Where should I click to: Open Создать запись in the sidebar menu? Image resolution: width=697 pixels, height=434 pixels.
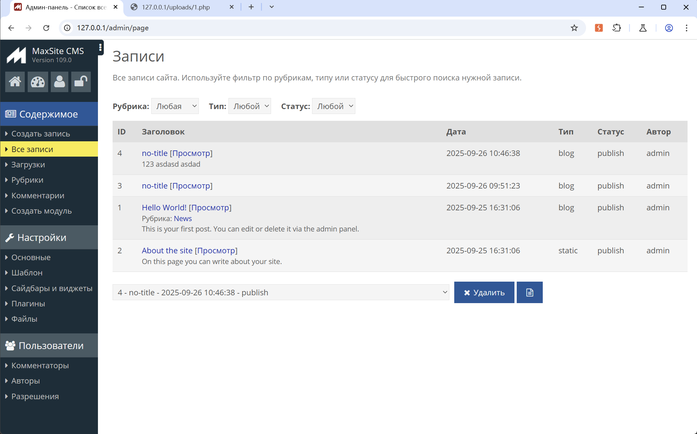coord(41,133)
